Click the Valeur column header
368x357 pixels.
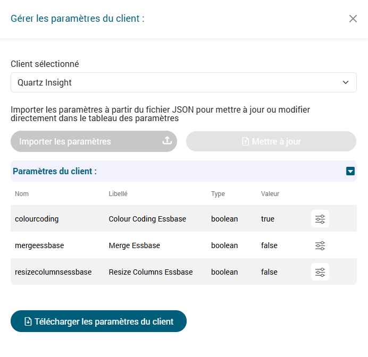pos(270,194)
